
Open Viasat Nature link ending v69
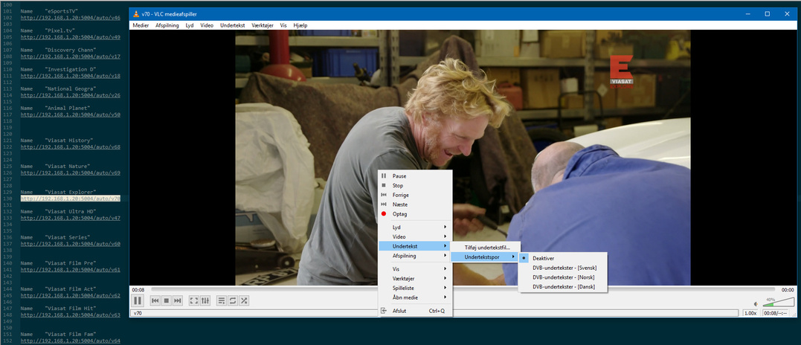tap(71, 173)
